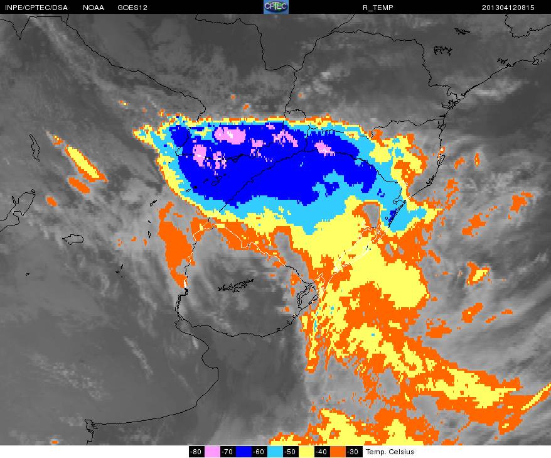Click the Temp. Celsius legend label

pos(390,452)
